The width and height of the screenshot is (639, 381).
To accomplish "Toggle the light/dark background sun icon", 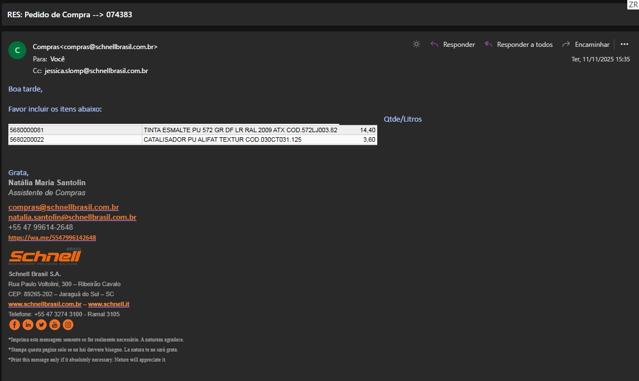I will [x=416, y=45].
